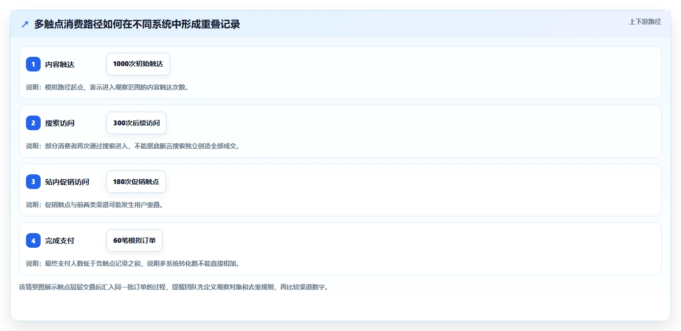Click the "内容触达" step label
The width and height of the screenshot is (681, 331).
(60, 64)
